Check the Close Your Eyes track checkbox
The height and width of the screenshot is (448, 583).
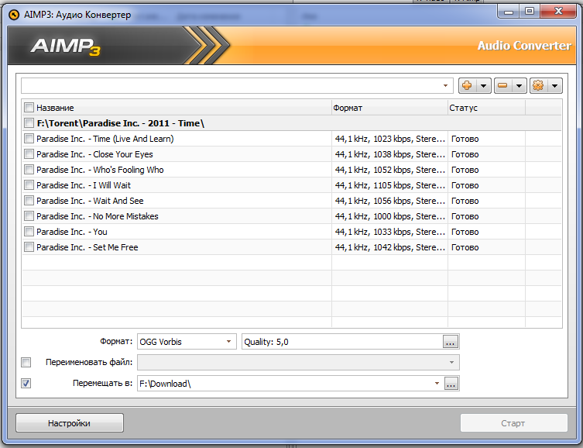pyautogui.click(x=29, y=153)
